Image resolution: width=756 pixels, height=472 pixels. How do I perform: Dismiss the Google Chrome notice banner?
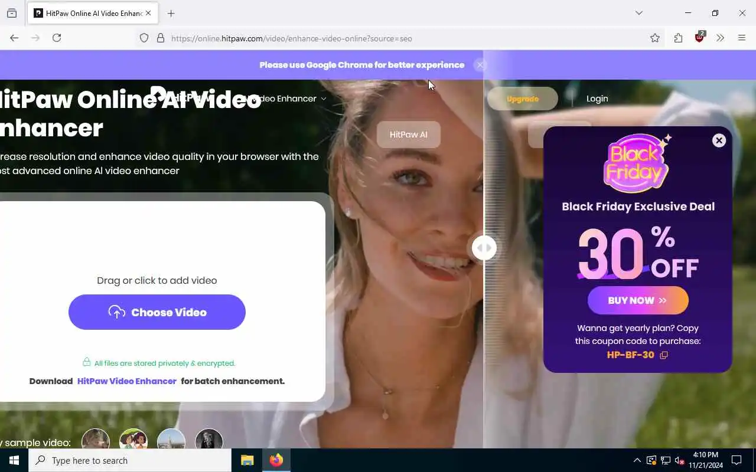point(480,65)
